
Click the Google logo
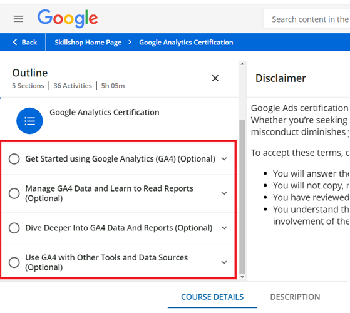click(68, 19)
